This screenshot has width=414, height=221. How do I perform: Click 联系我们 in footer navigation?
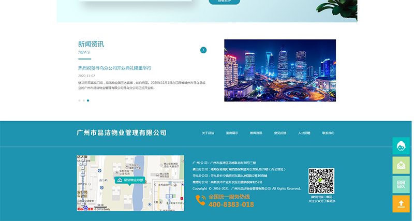[x=328, y=133]
